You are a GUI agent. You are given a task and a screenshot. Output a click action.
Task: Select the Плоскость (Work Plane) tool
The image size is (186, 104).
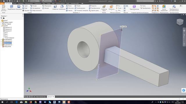tap(112, 7)
